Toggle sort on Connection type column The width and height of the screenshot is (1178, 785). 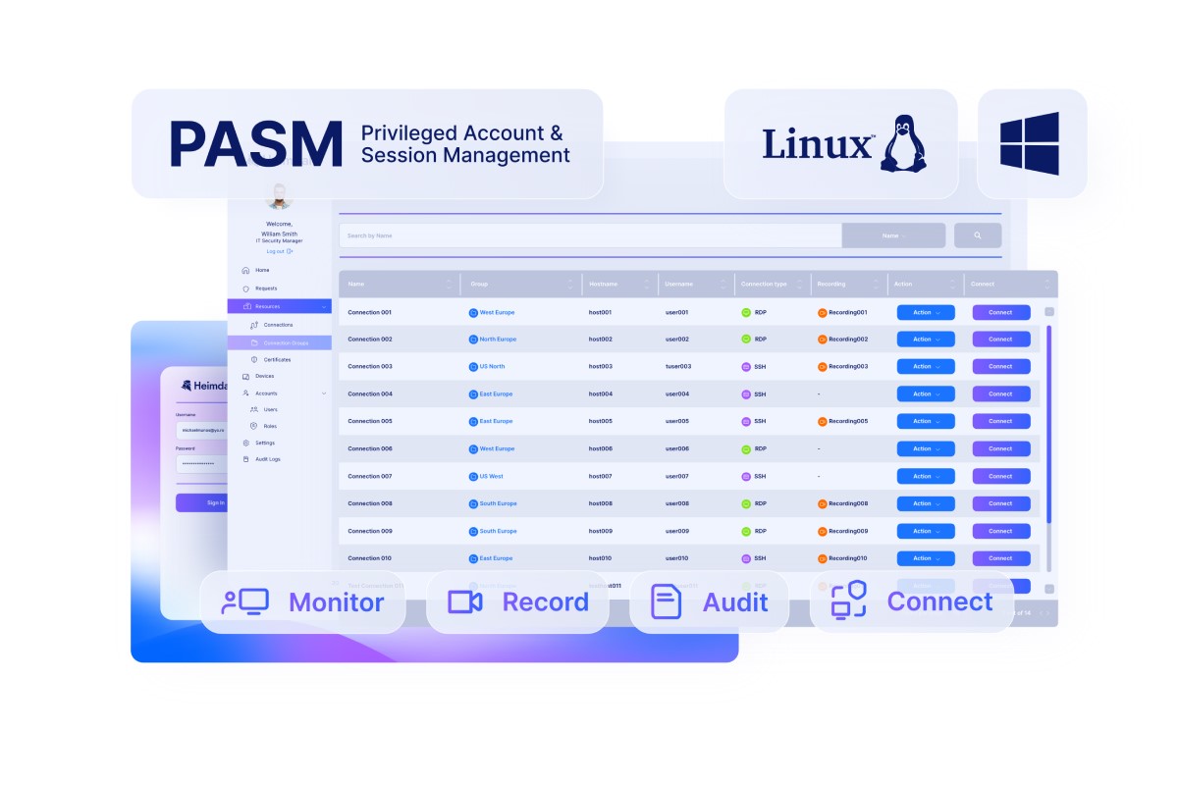(x=797, y=284)
